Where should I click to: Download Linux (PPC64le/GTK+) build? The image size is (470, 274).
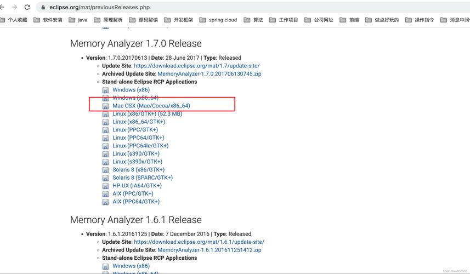[140, 146]
